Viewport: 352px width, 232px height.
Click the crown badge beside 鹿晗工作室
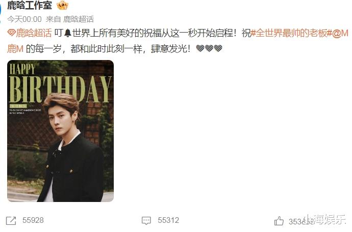(62, 5)
